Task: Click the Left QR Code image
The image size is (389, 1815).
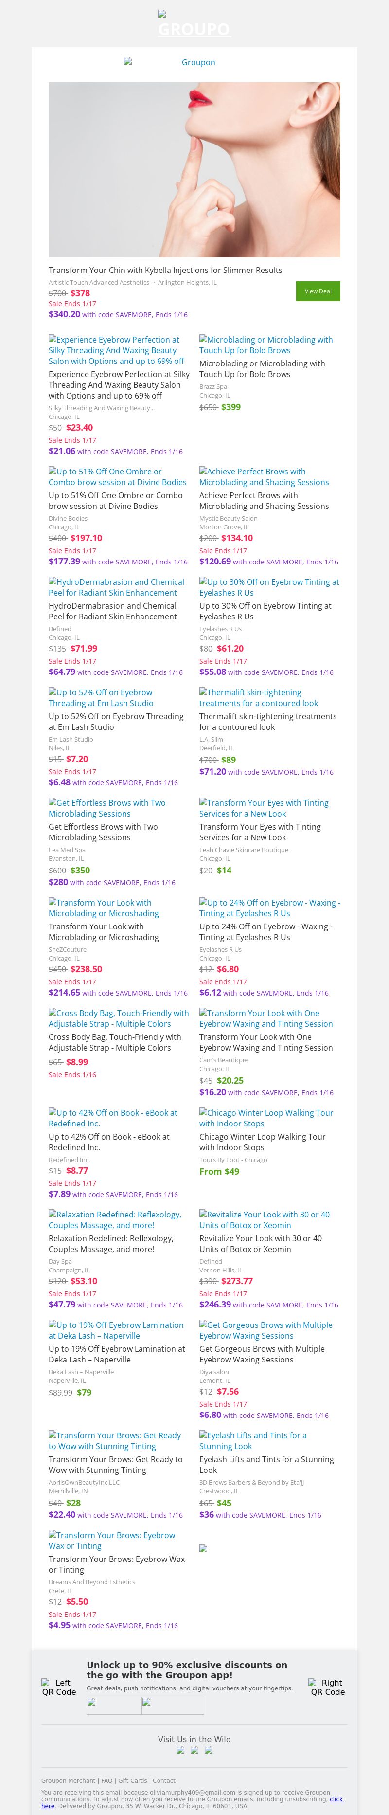Action: point(58,1687)
